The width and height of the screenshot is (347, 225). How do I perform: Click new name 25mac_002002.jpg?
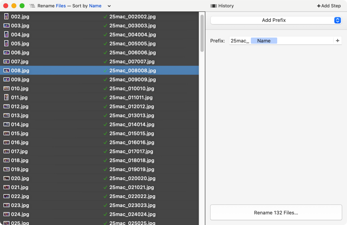[132, 17]
